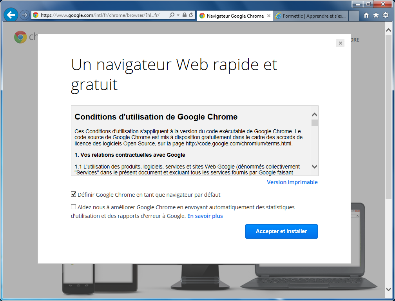Switch to the Navigateur Google Chrome tab
The image size is (395, 301).
[x=235, y=16]
